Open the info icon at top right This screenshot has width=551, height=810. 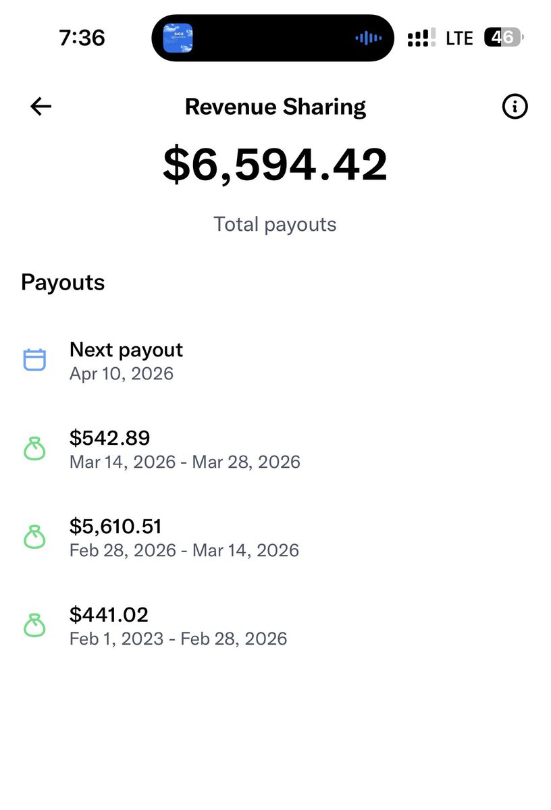pos(515,107)
